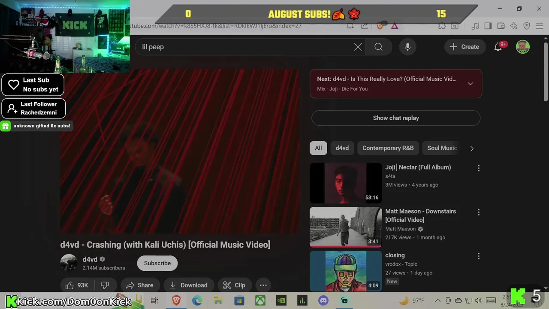Open Leo AI sparkle icon
This screenshot has width=549, height=309.
[x=514, y=26]
